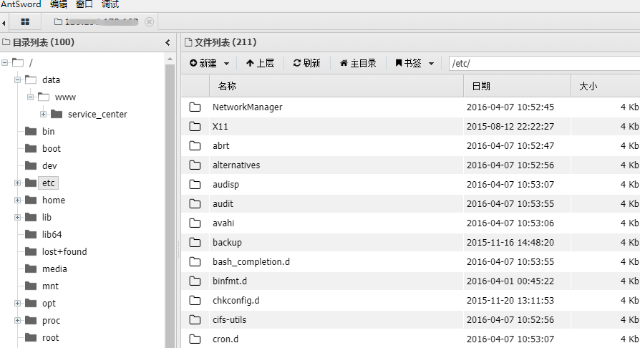Click the directory tree vertical scrollbar
The width and height of the screenshot is (640, 348).
click(170, 206)
